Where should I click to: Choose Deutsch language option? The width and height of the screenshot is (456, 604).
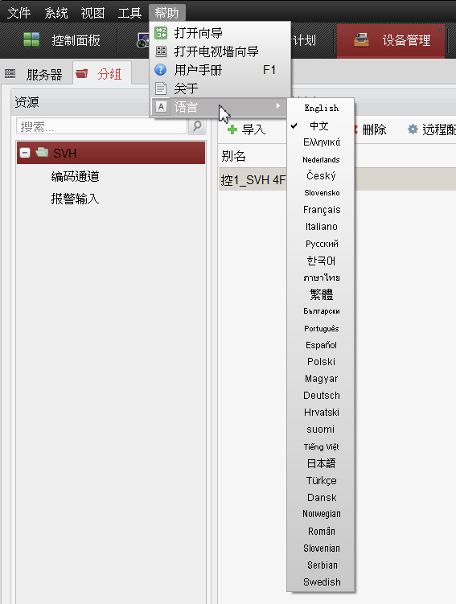click(x=320, y=396)
